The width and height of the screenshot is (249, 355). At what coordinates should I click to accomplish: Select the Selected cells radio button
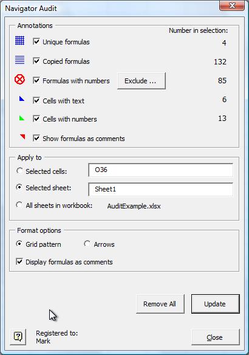coord(19,171)
